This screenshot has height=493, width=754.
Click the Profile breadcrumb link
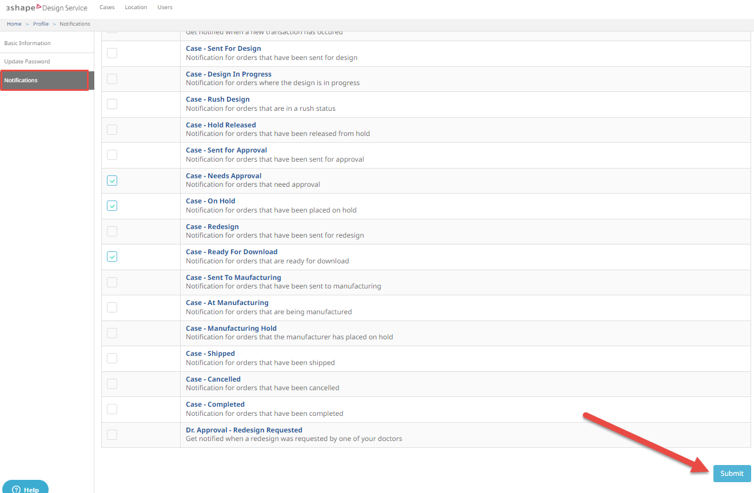point(41,23)
